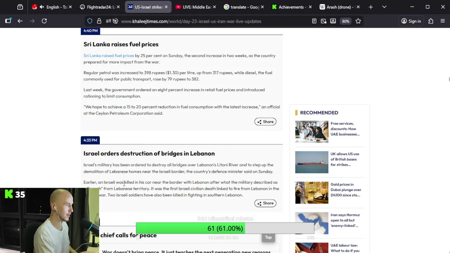This screenshot has width=450, height=253.
Task: Open UK allows US use of British bases link
Action: (x=345, y=159)
